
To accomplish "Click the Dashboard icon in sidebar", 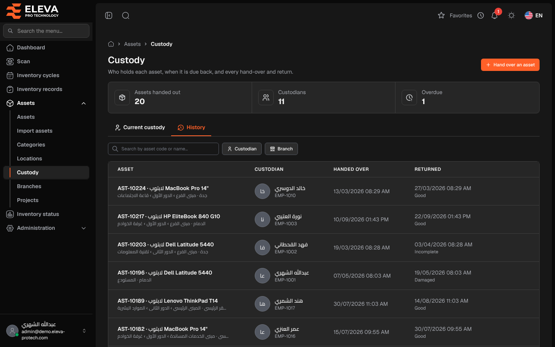I will click(x=10, y=48).
